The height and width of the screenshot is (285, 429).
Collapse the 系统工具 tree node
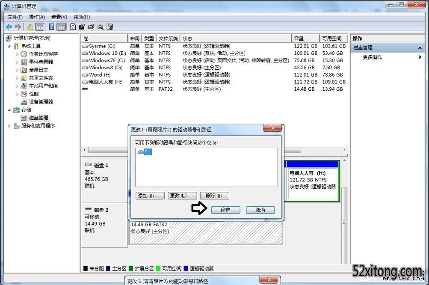pos(9,46)
